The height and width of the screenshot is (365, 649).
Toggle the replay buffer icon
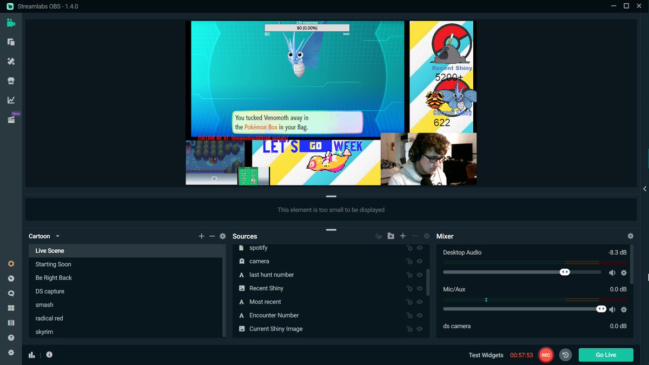click(x=565, y=355)
